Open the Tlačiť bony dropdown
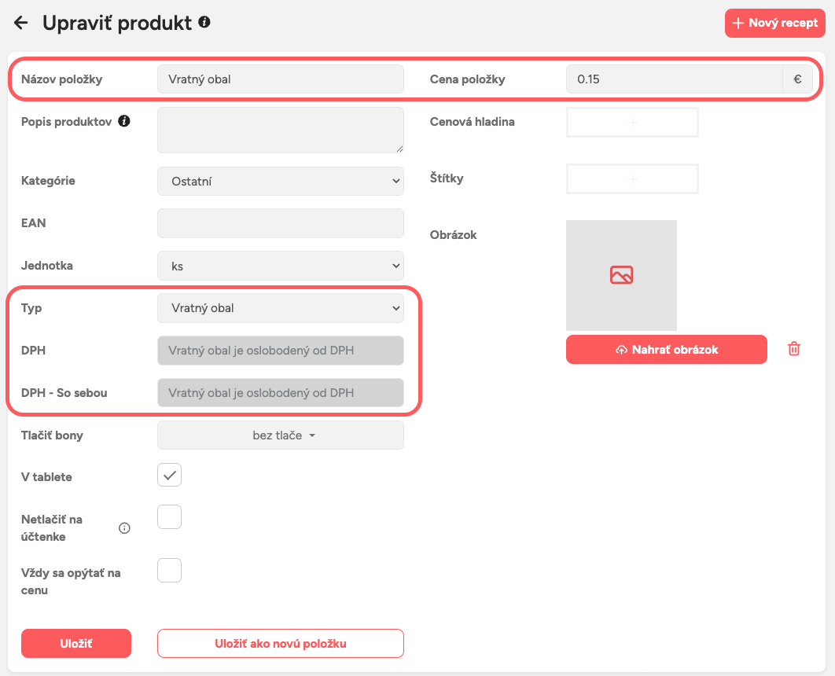Image resolution: width=835 pixels, height=676 pixels. click(x=281, y=435)
